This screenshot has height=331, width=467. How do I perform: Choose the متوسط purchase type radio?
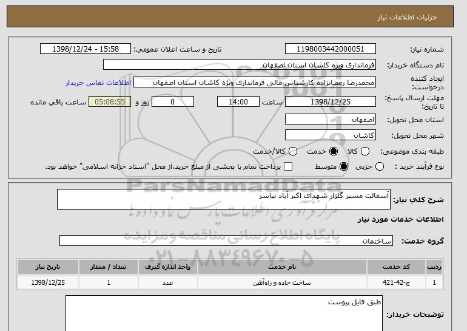click(344, 166)
